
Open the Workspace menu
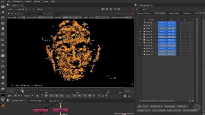[17, 2]
